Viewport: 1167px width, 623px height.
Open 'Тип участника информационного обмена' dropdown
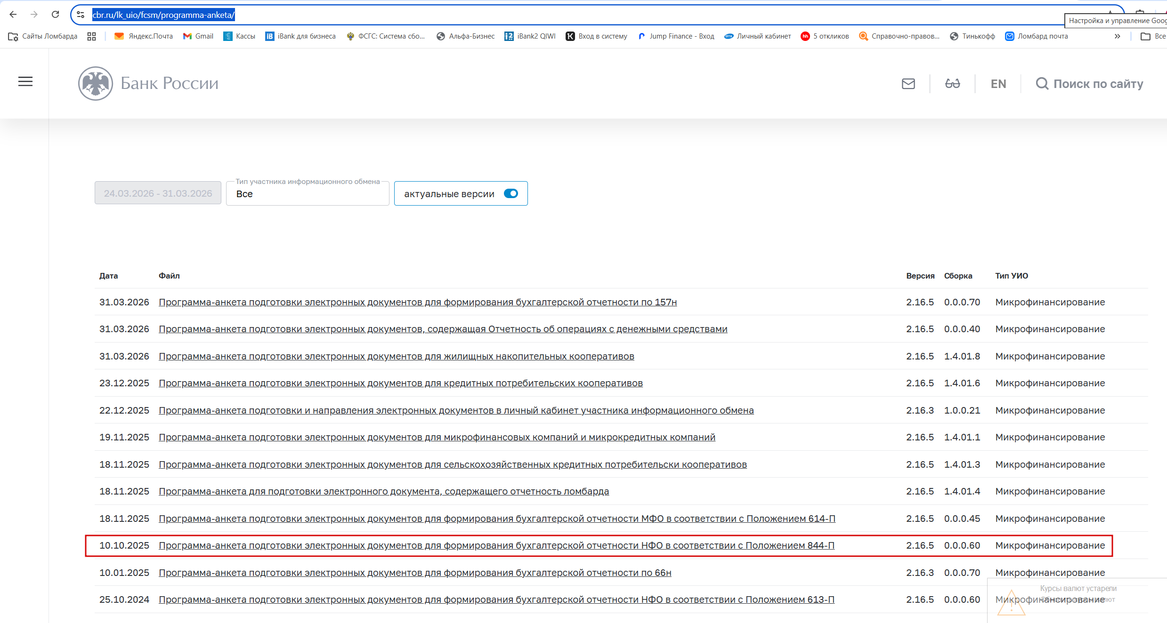pos(307,194)
